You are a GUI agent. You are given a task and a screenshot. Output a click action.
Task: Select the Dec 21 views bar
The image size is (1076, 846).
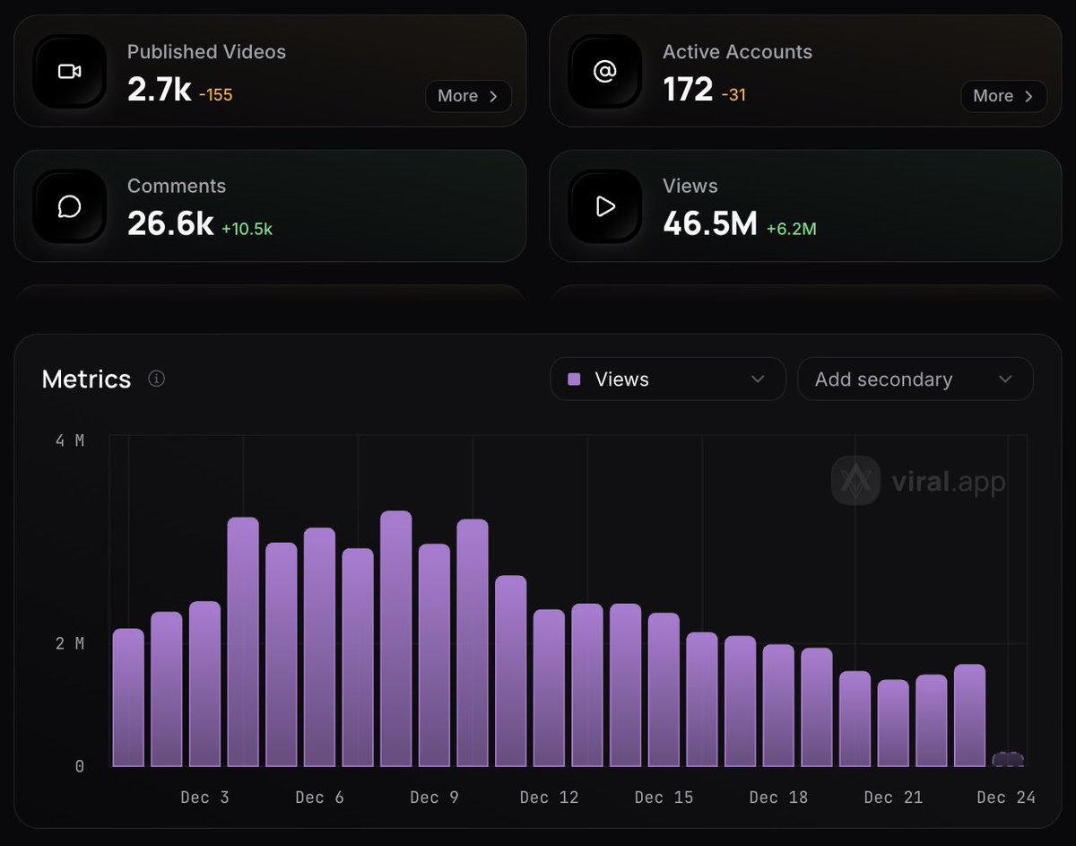pyautogui.click(x=893, y=723)
